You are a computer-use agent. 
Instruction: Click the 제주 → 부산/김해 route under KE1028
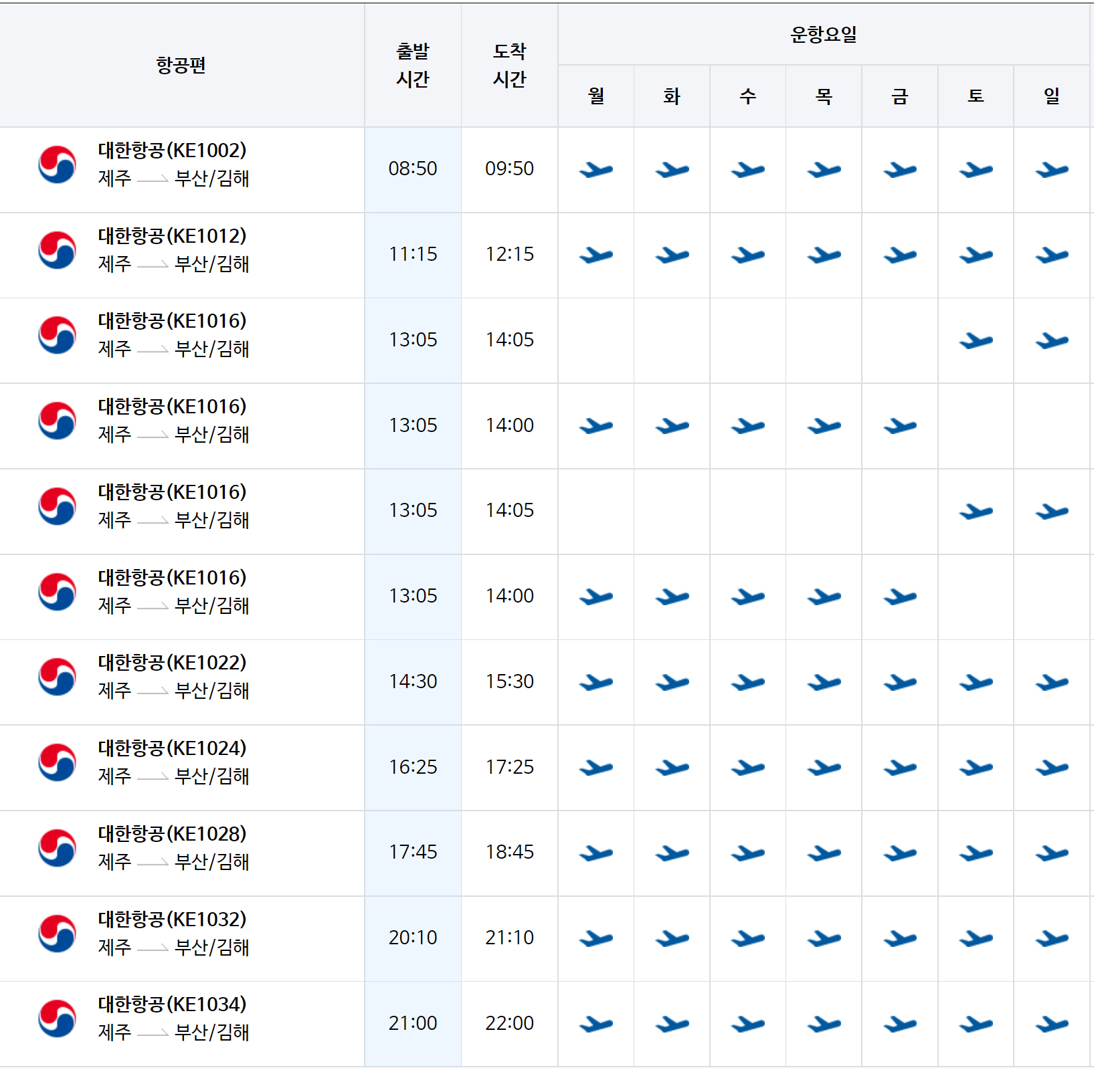pos(173,862)
